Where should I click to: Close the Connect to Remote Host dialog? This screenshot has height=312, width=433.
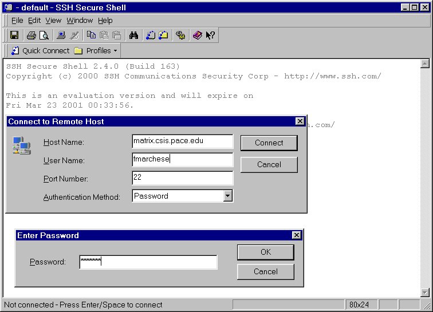coord(300,121)
